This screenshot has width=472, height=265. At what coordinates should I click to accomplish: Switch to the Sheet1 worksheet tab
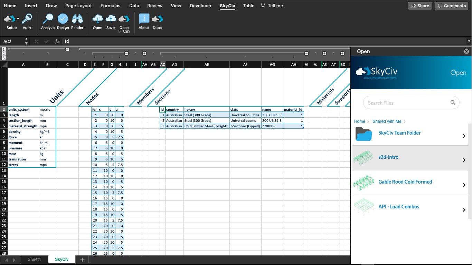[x=34, y=259]
